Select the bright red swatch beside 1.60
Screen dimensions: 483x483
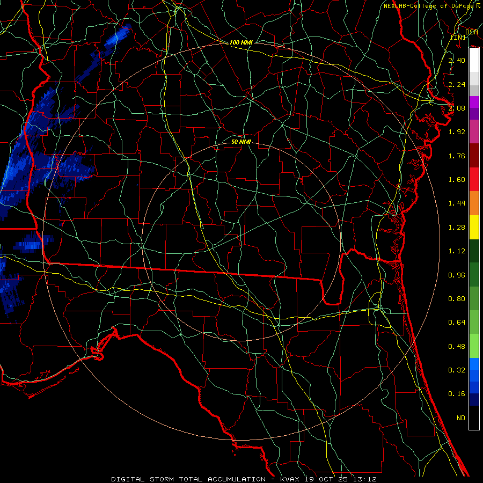pos(474,179)
